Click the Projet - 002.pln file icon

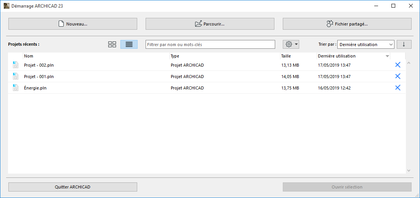[16, 65]
